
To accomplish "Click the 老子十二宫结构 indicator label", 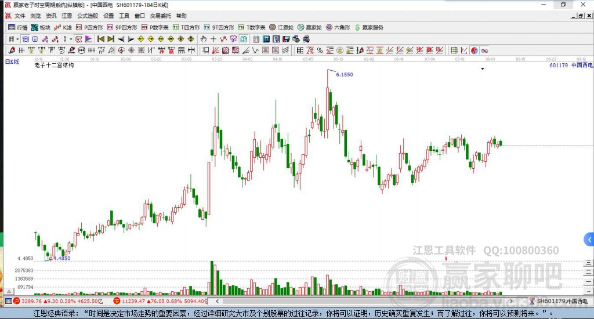I will pyautogui.click(x=54, y=65).
